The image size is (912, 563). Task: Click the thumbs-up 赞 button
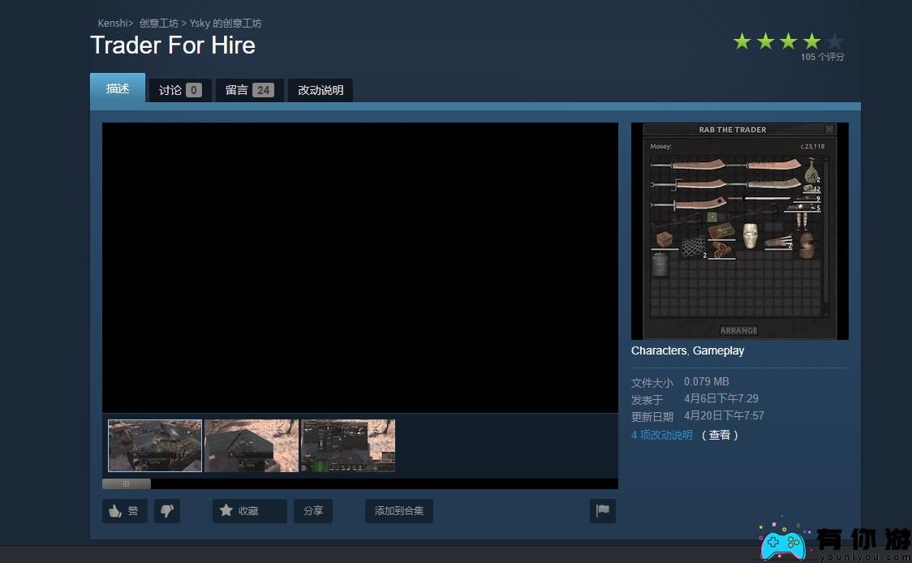click(x=124, y=511)
